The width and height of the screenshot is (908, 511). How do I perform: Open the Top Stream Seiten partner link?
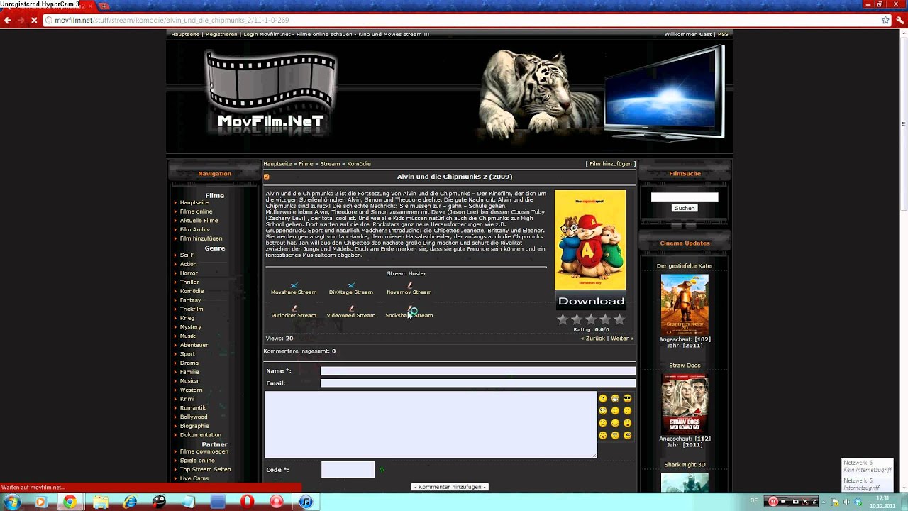coord(205,470)
